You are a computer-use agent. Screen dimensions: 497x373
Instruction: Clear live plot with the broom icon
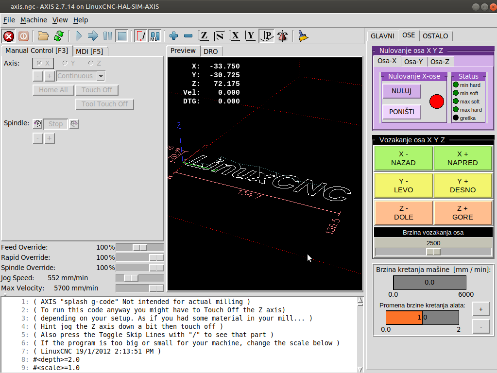point(303,36)
